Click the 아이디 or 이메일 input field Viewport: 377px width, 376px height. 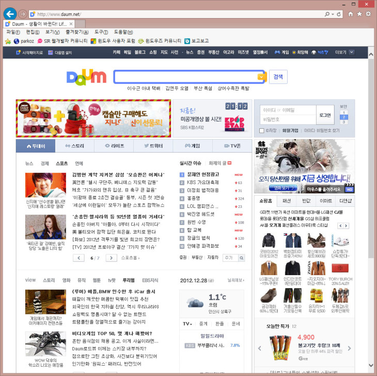[288, 110]
